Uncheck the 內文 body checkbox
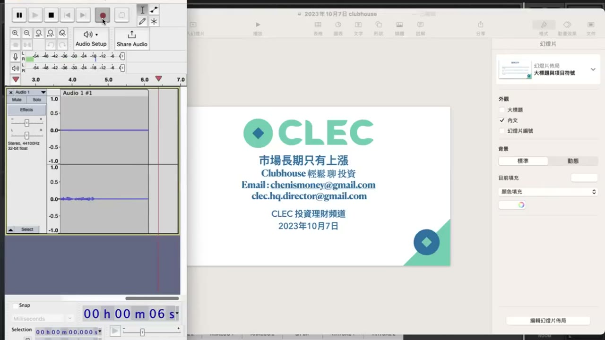 coord(502,120)
